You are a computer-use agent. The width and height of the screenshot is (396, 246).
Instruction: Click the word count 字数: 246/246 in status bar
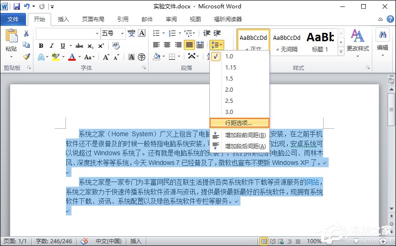point(54,241)
